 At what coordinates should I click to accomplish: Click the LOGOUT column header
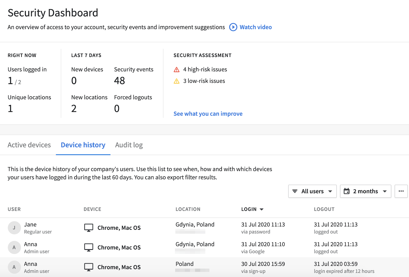324,209
